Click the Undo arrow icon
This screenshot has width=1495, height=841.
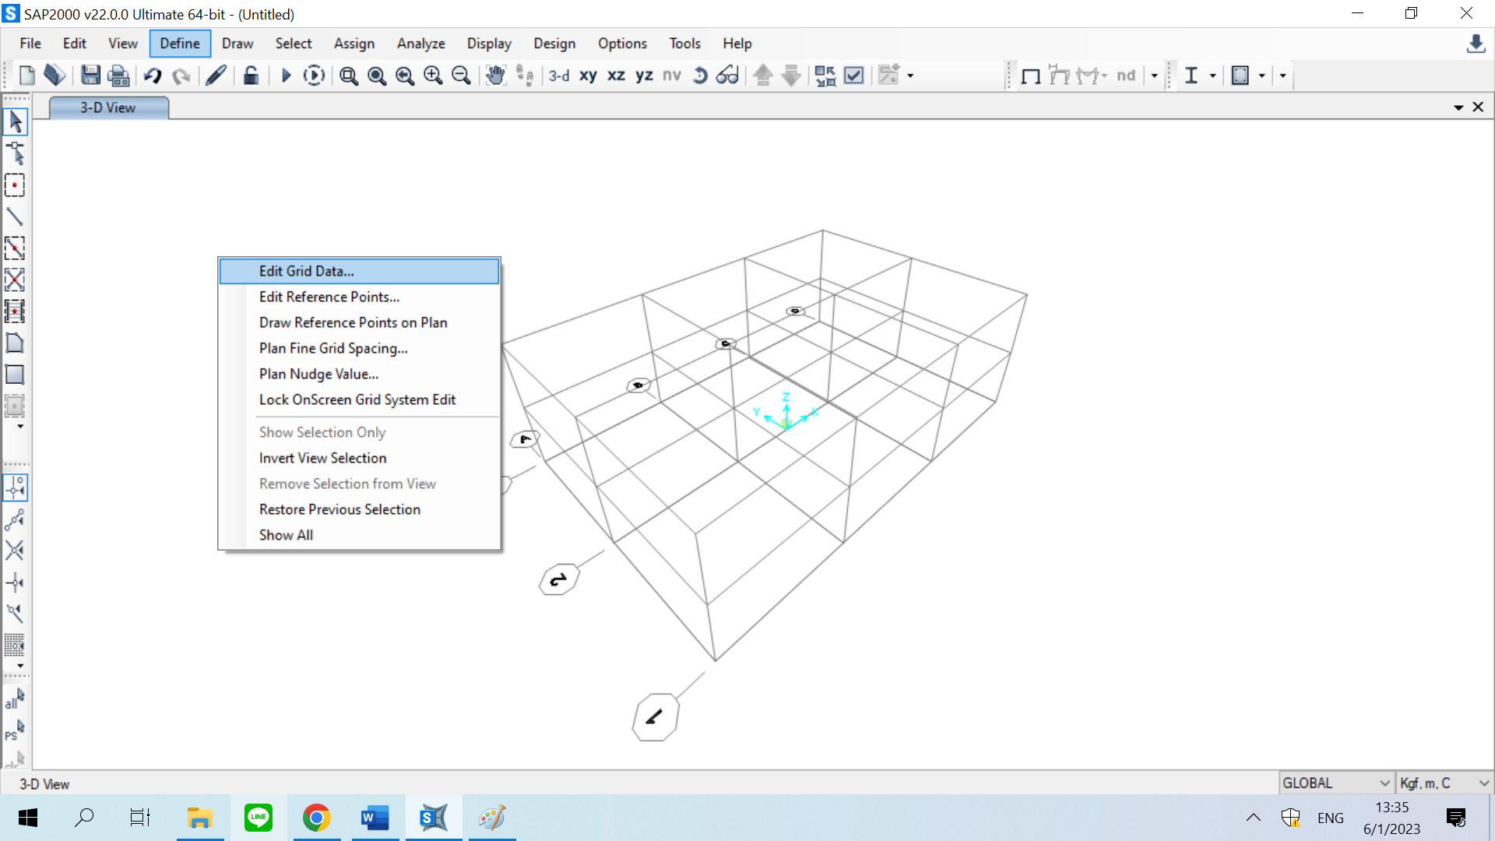(153, 76)
